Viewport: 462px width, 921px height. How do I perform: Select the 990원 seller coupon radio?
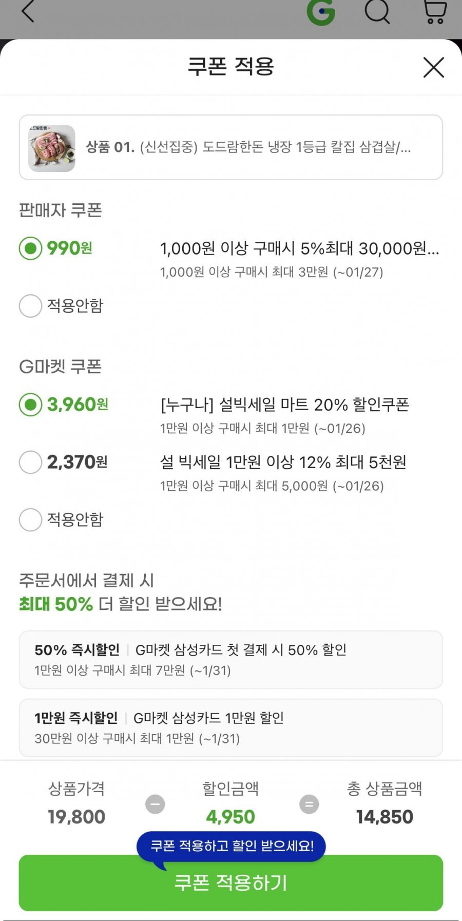tap(31, 248)
